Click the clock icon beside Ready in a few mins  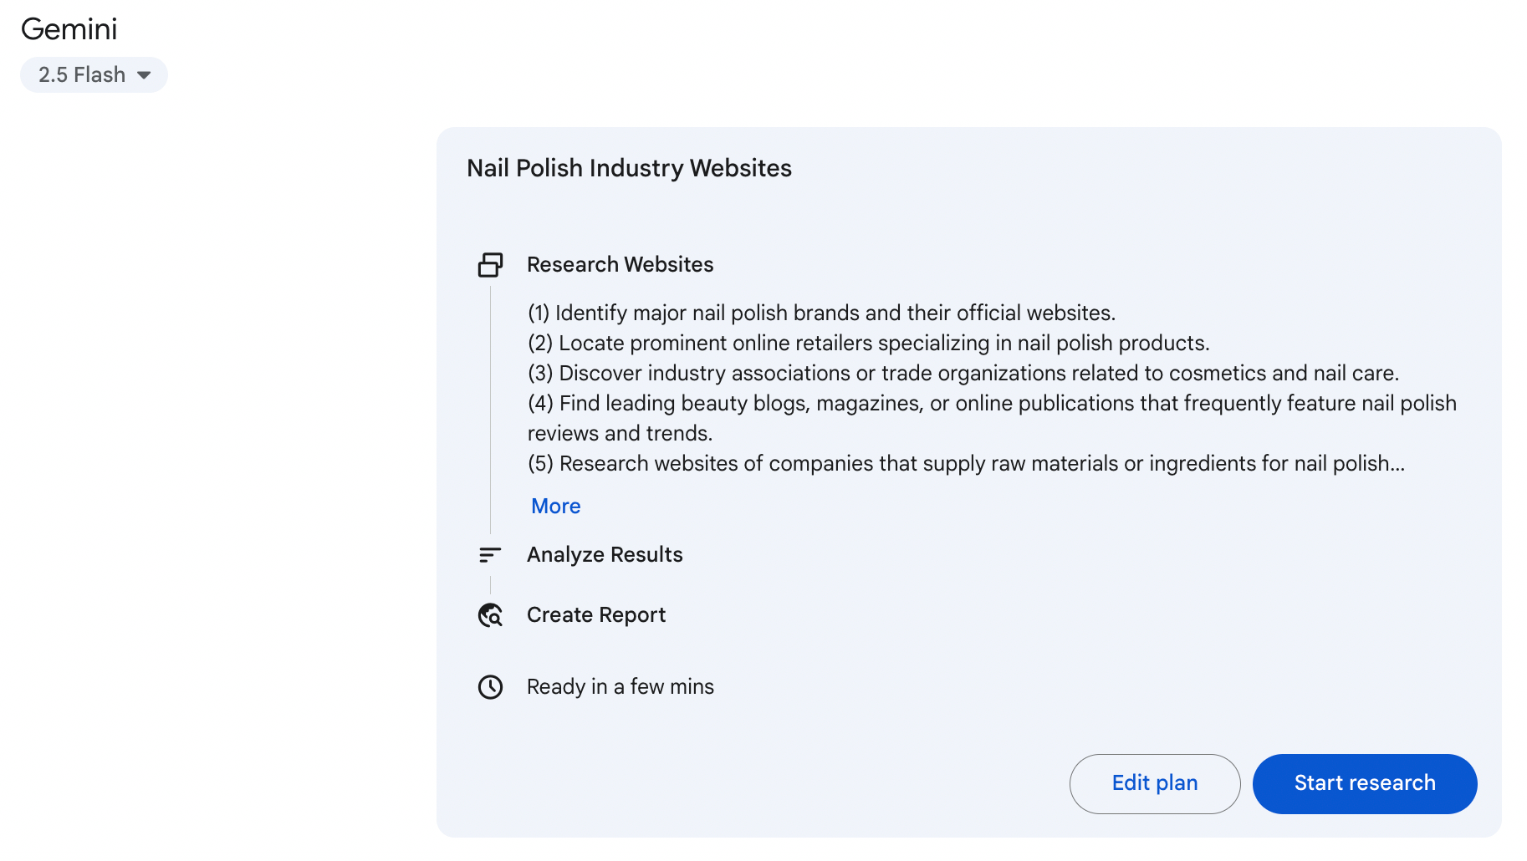[490, 687]
